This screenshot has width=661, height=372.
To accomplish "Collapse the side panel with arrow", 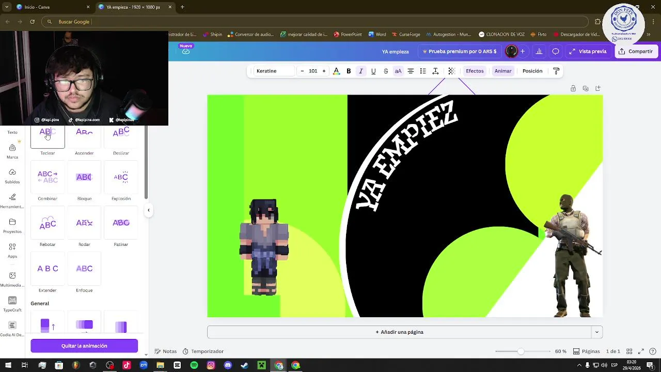I will (x=149, y=210).
